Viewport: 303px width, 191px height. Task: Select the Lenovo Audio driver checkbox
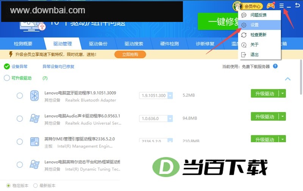click(x=20, y=118)
